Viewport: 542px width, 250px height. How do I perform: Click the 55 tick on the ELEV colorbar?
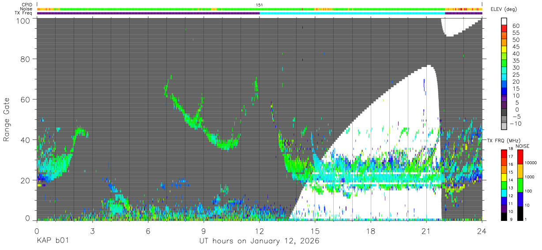tap(516, 33)
